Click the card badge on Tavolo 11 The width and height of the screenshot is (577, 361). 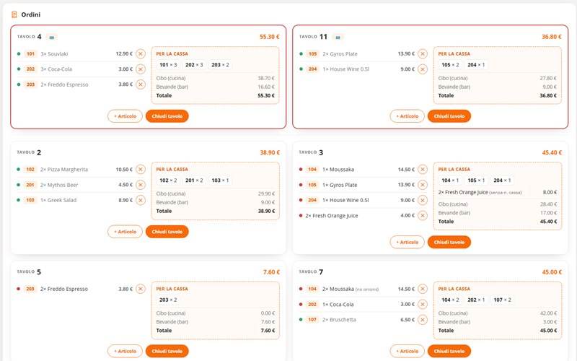point(338,37)
